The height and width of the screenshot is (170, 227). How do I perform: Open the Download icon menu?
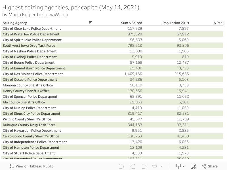pos(180,166)
